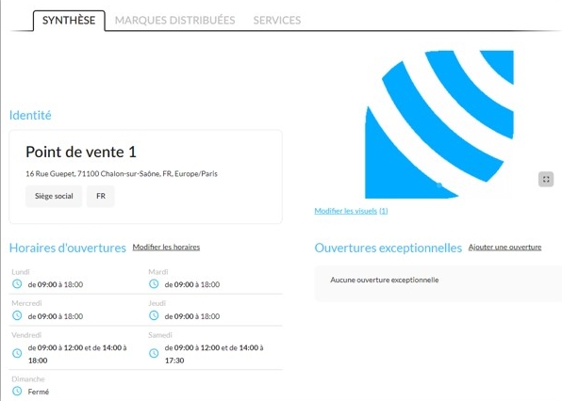Click the Identité heading
Image resolution: width=562 pixels, height=401 pixels.
[30, 115]
